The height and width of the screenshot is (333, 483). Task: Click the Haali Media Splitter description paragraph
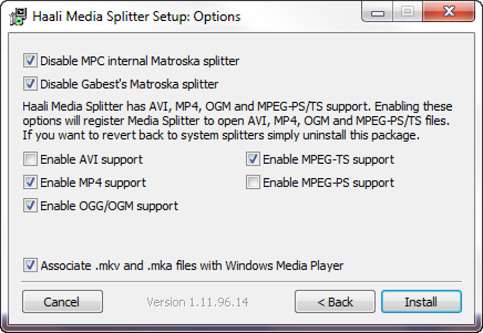click(x=237, y=121)
